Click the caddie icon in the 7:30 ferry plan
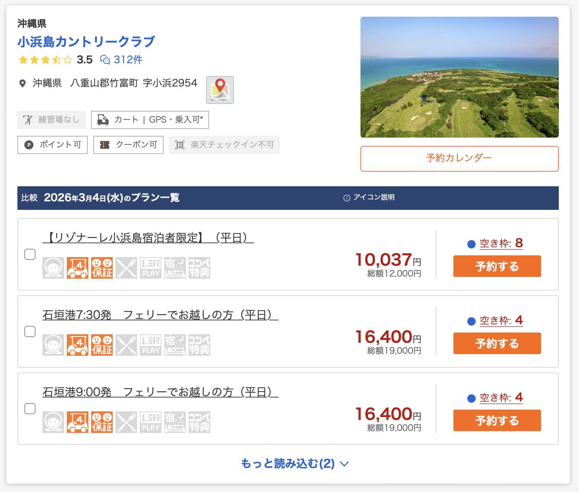The height and width of the screenshot is (492, 579). 53,345
